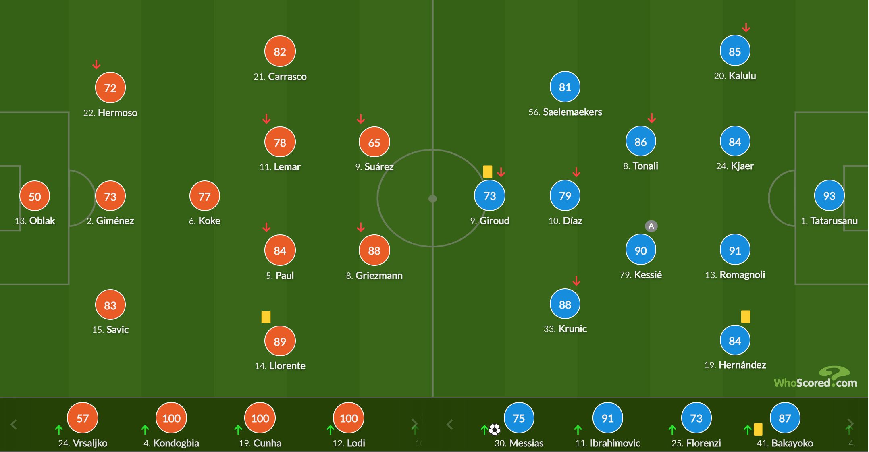
Task: Open the WhoScored.com logo link
Action: click(x=815, y=377)
